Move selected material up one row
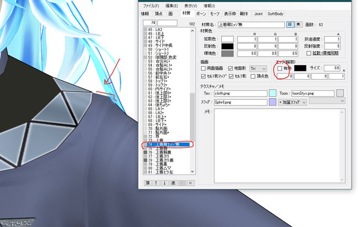Screen dimensions: 358x227 coord(156,183)
